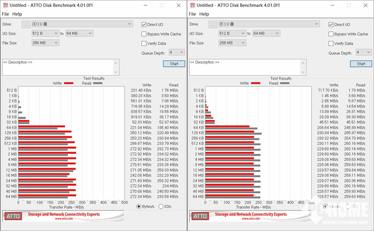Open File menu in left window
Image resolution: width=374 pixels, height=231 pixels.
(5, 14)
